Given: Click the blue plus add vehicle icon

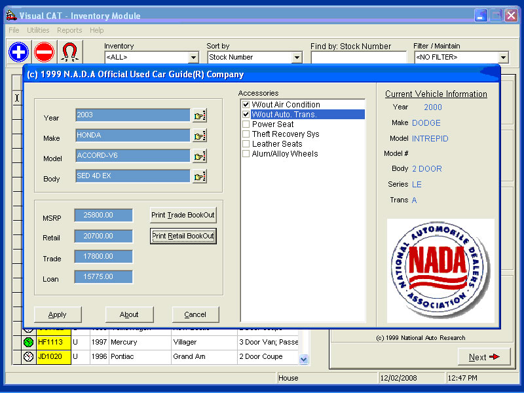Looking at the screenshot, I should 19,52.
